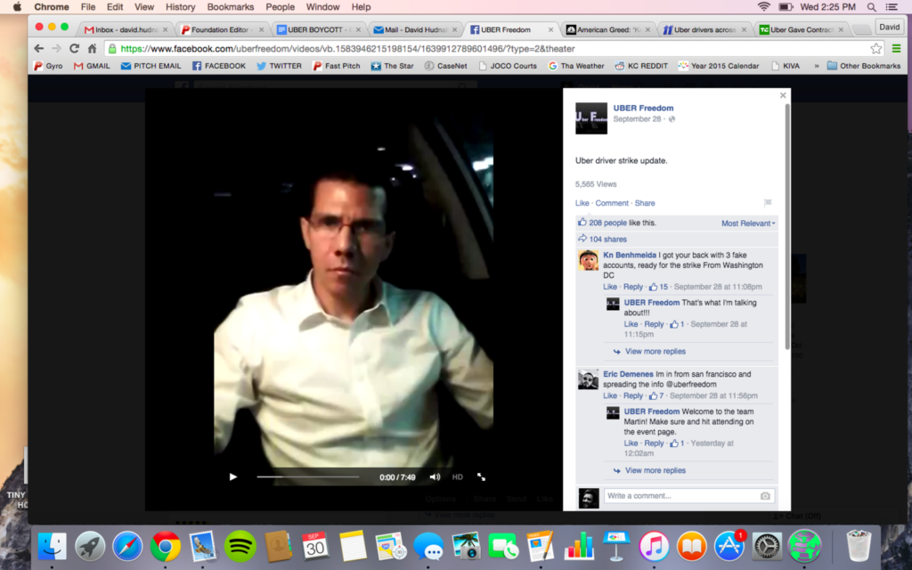Switch to the UBER BOYCOTT tab
Viewport: 912px width, 570px height.
pos(318,29)
